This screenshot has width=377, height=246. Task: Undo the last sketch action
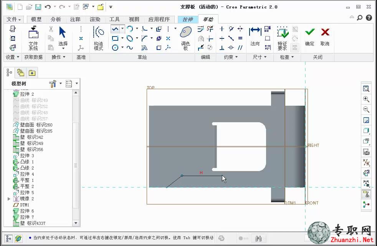tap(48, 7)
